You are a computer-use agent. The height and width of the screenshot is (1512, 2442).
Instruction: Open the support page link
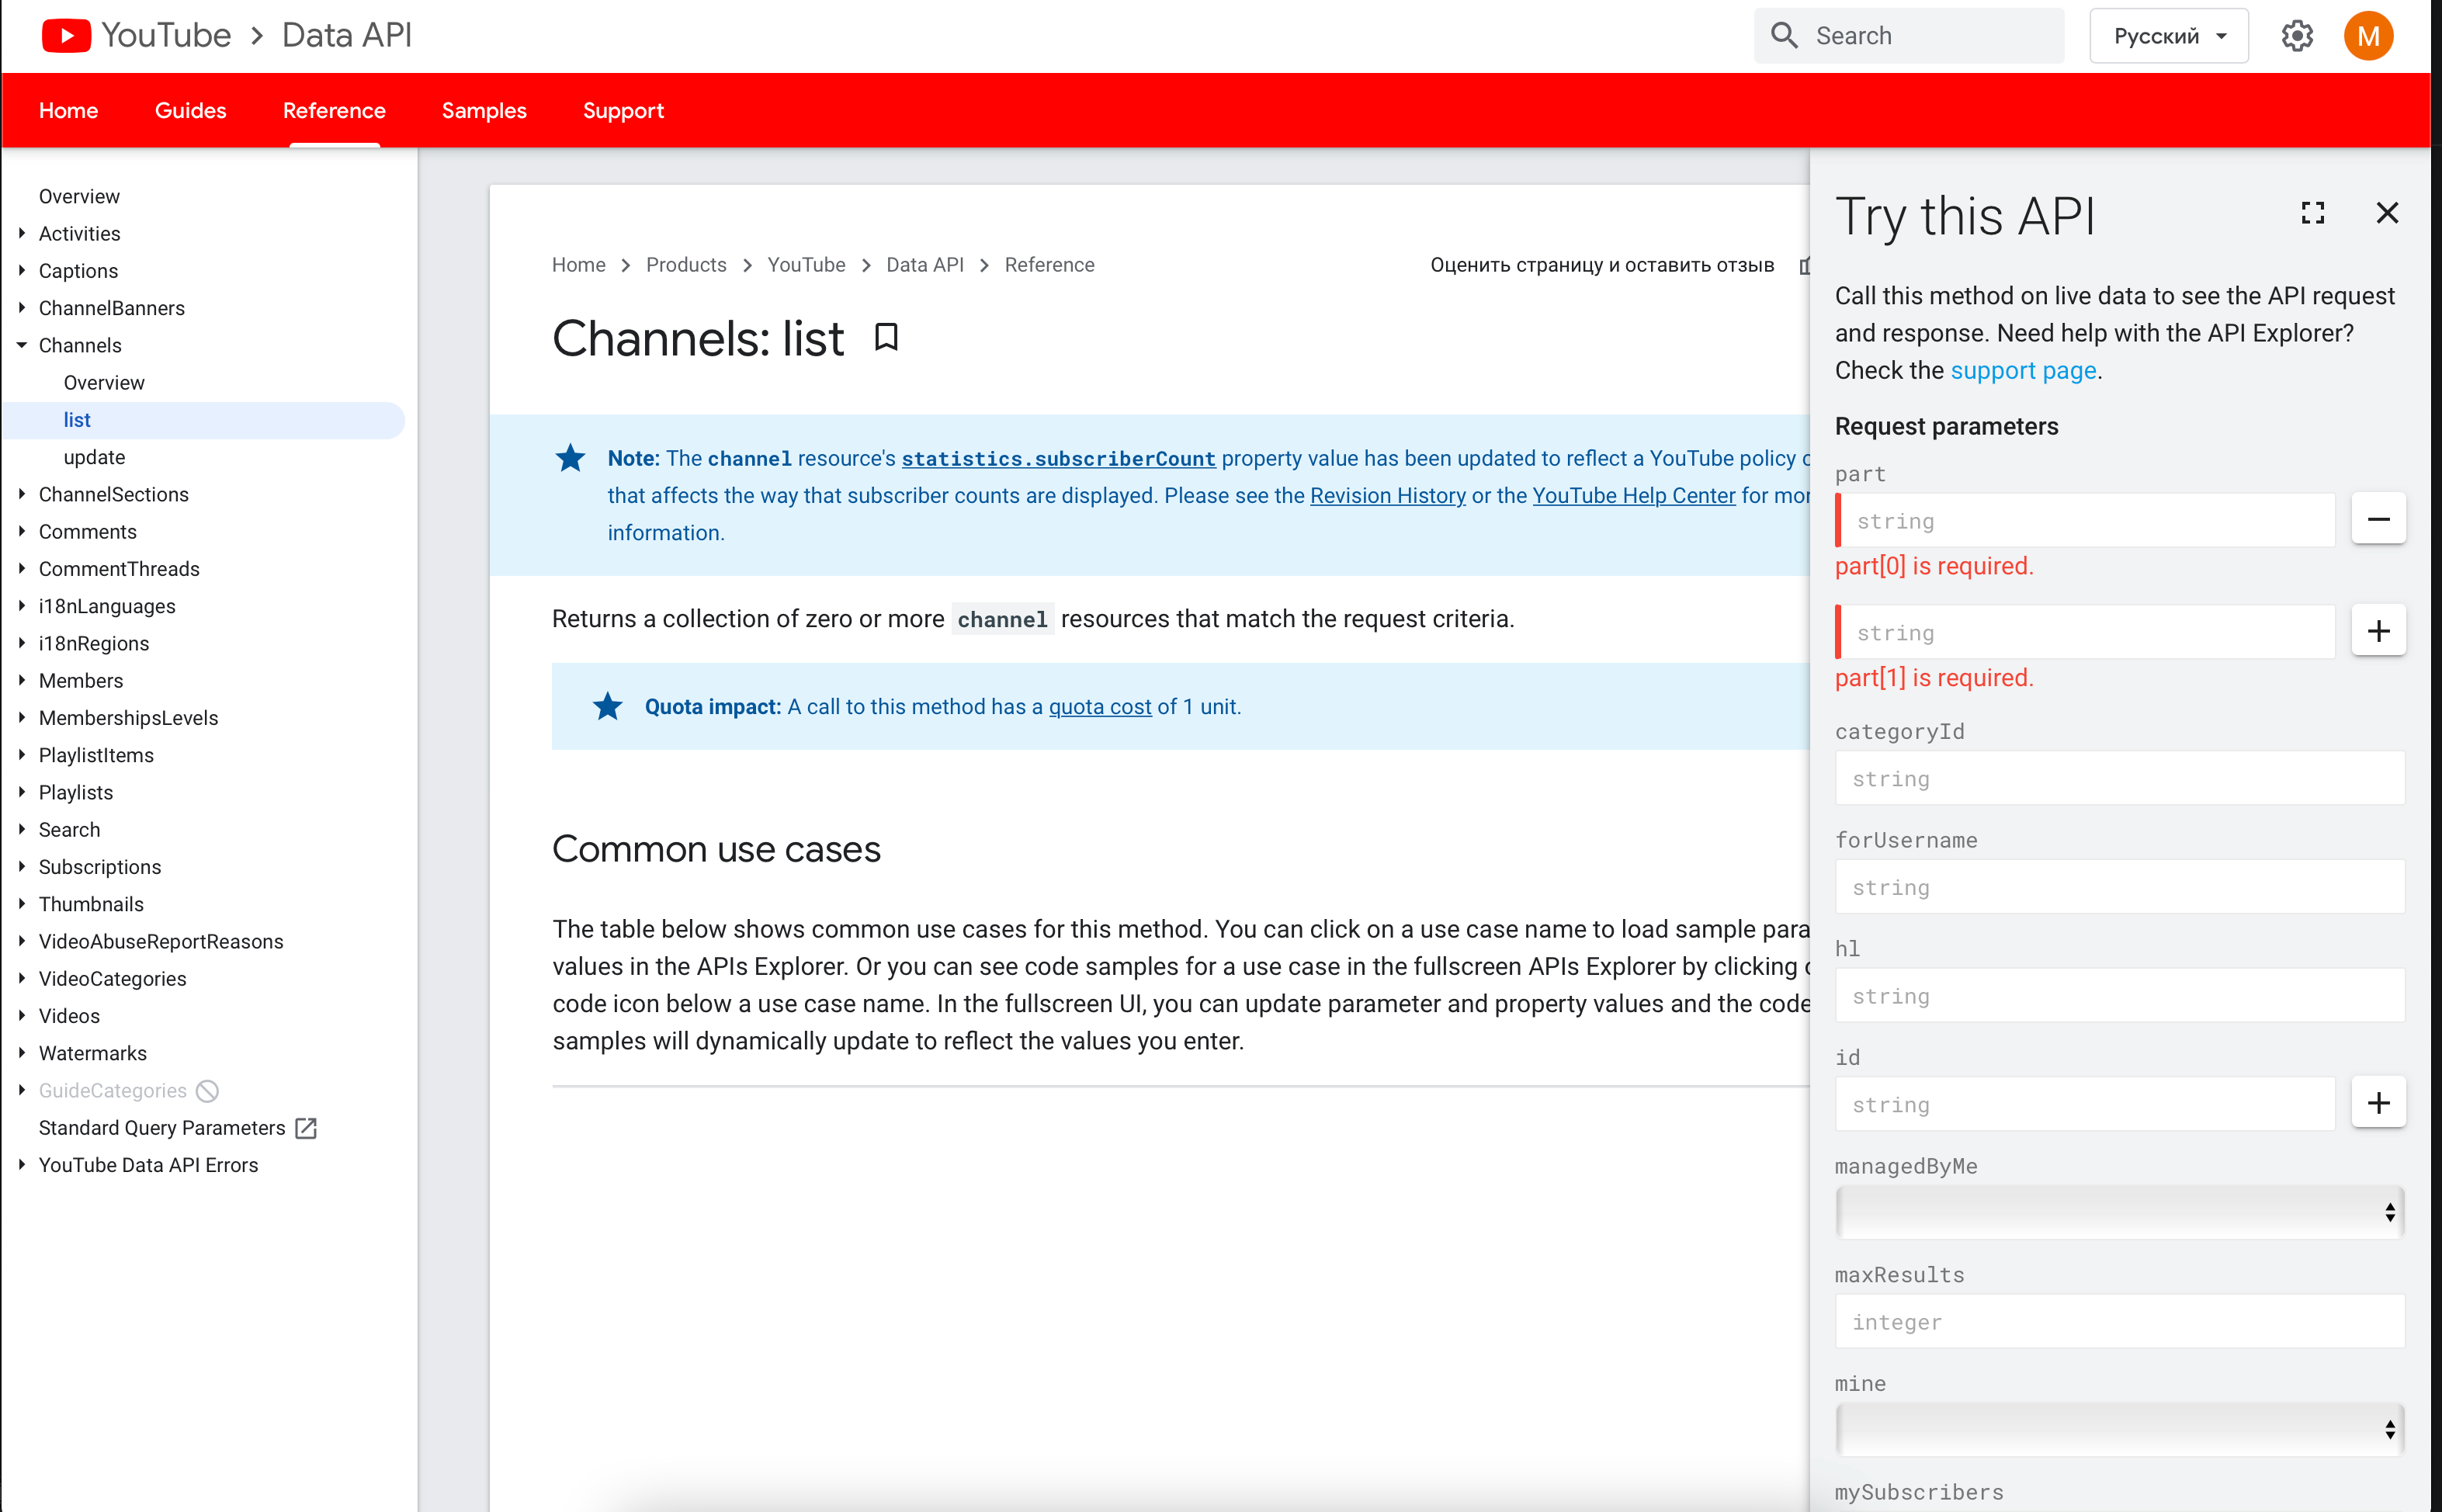coord(2022,370)
